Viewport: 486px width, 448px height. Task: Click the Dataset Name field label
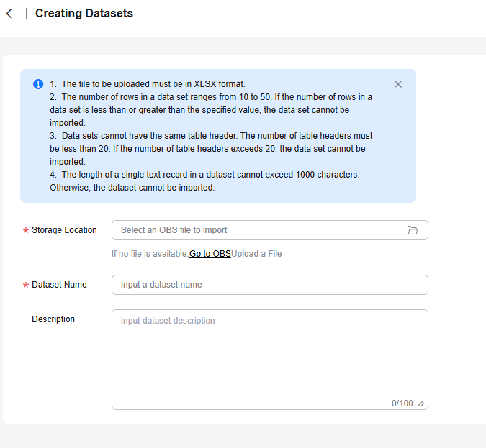pos(59,285)
